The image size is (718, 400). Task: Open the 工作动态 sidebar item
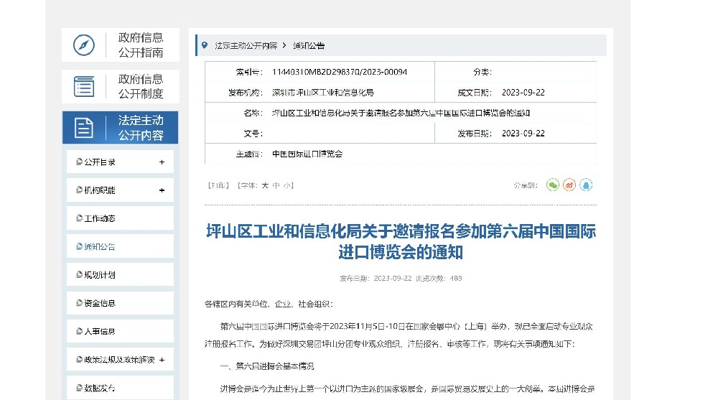click(x=120, y=218)
